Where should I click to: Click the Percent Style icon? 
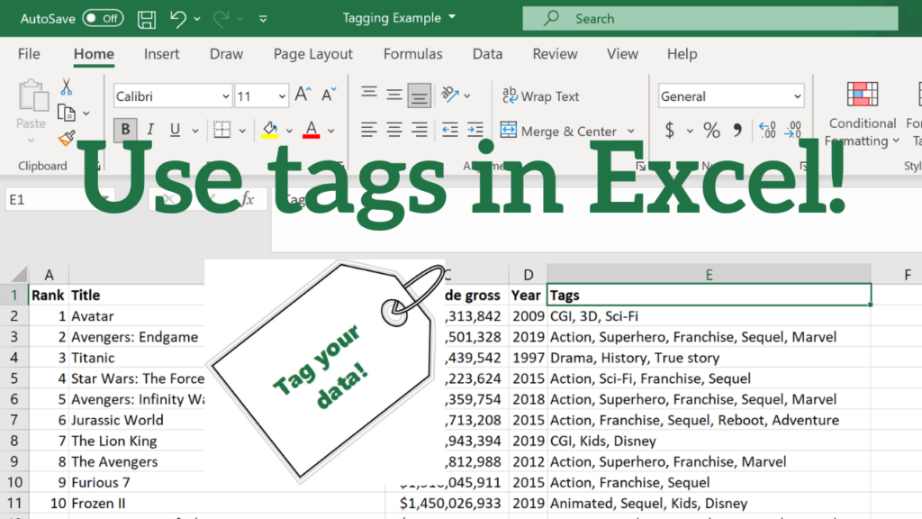point(711,131)
